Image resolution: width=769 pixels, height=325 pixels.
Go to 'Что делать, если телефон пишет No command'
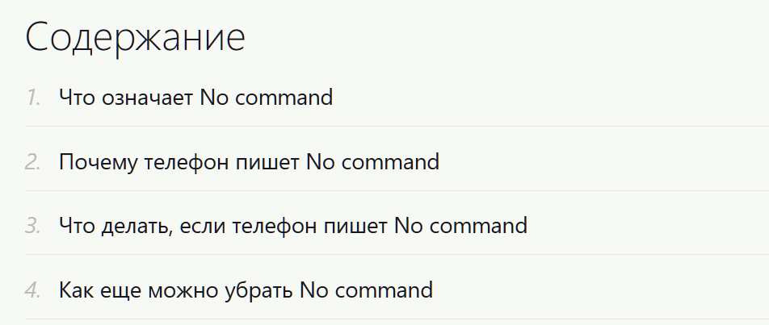[292, 226]
